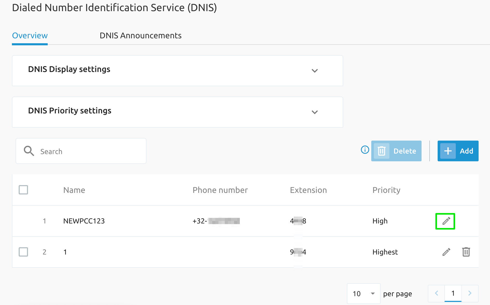
Task: Open the 10 per page dropdown
Action: pyautogui.click(x=363, y=294)
